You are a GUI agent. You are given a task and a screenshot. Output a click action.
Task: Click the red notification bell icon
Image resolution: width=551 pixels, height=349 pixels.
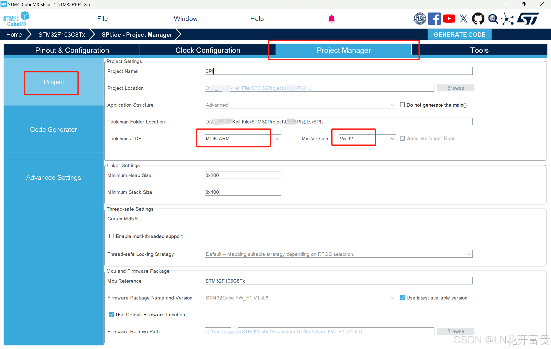click(x=331, y=19)
